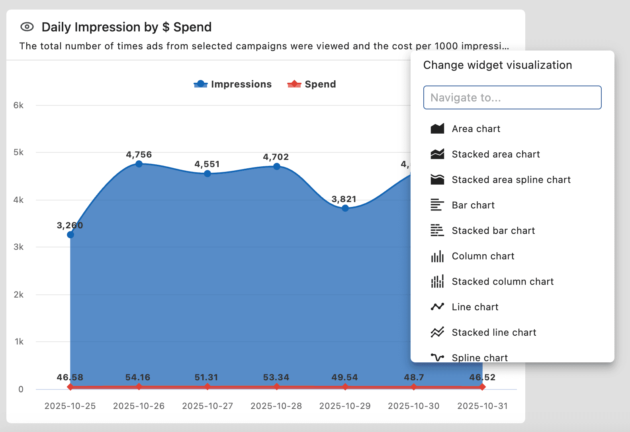630x432 pixels.
Task: Click the Navigate to search field
Action: click(512, 97)
